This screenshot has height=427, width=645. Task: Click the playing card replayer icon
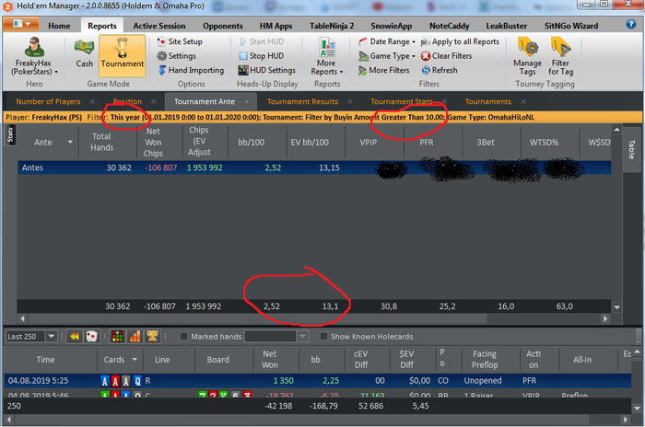91,337
